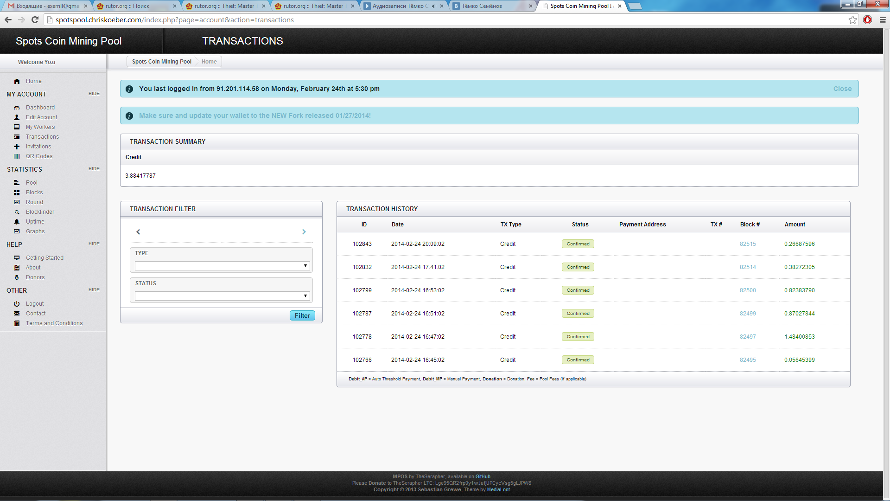
Task: Bookmark page with star icon
Action: tap(852, 19)
